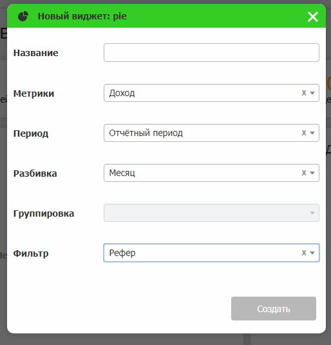Open the disabled Группировка dropdown arrow

pos(312,213)
